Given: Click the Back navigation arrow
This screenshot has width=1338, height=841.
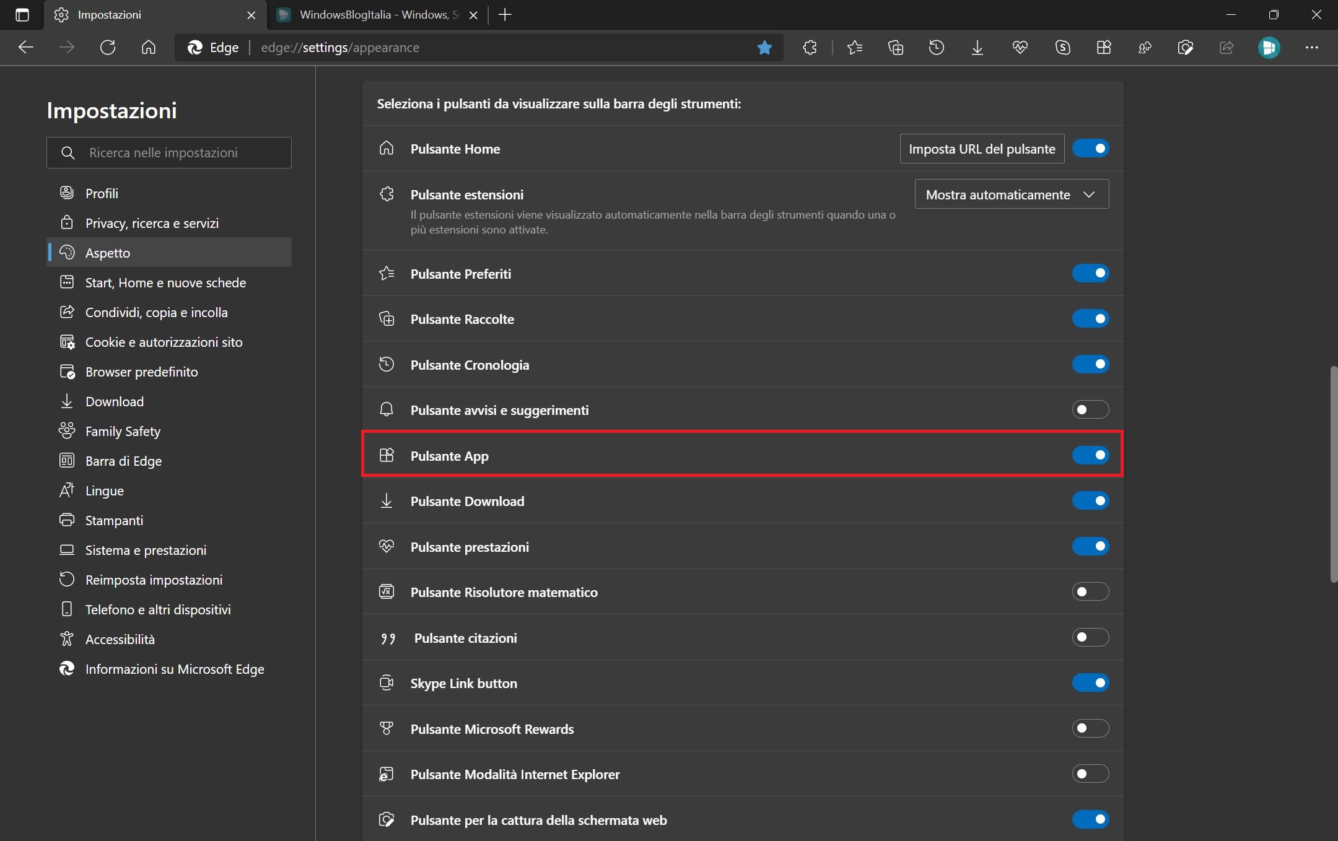Looking at the screenshot, I should pyautogui.click(x=26, y=48).
